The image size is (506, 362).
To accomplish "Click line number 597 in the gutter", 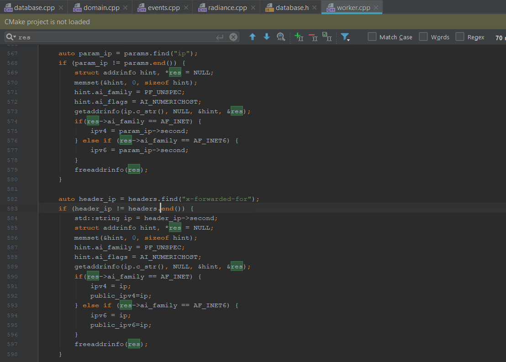I will [x=12, y=344].
